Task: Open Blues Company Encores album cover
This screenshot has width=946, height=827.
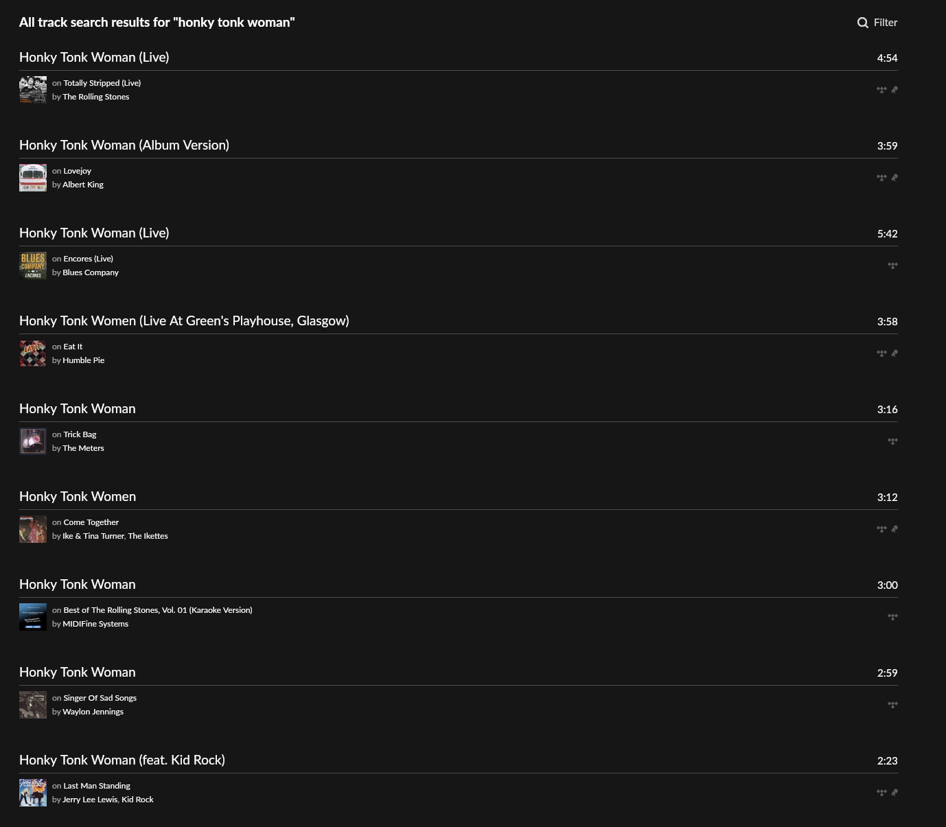Action: (x=33, y=266)
